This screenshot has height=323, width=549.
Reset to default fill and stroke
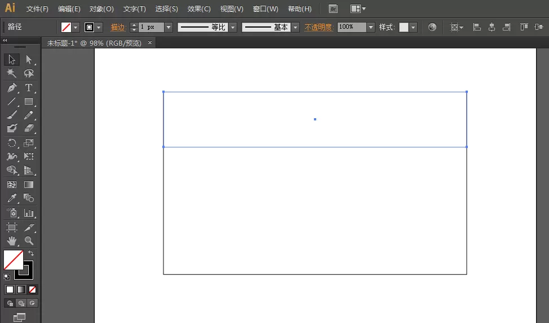pos(7,277)
